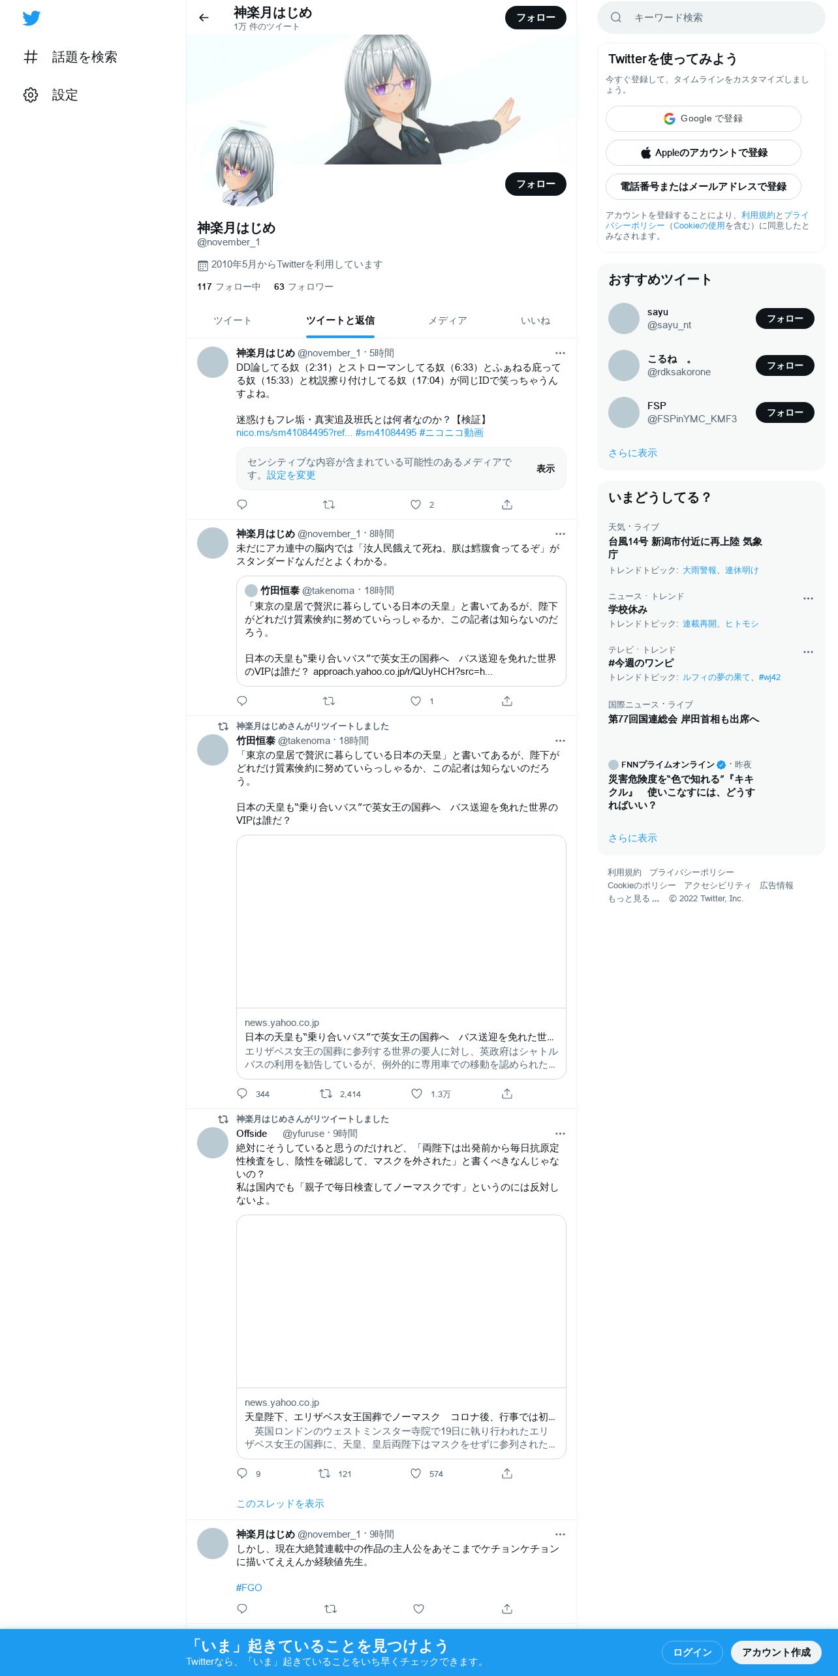Viewport: 838px width, 1676px height.
Task: Open the プライバシーポリシー footer link
Action: [x=691, y=873]
